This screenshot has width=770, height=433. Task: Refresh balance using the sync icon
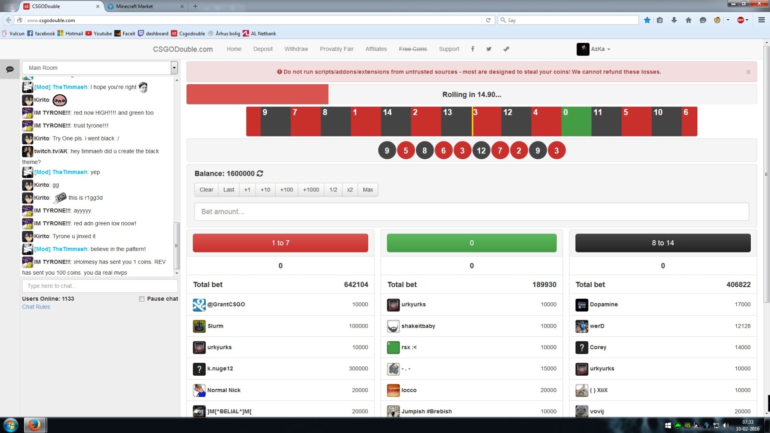click(260, 174)
